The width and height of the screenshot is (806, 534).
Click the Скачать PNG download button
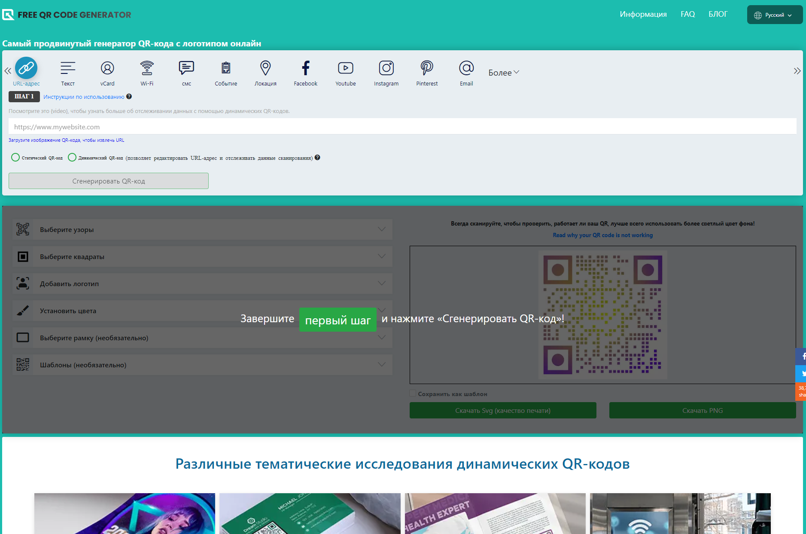pyautogui.click(x=703, y=410)
